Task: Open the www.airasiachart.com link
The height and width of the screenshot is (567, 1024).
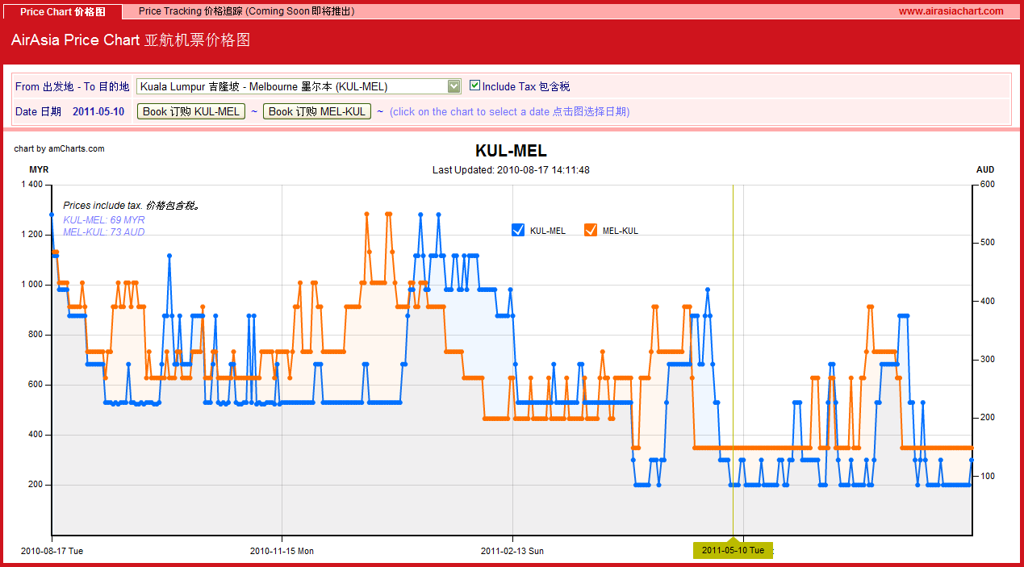Action: click(x=951, y=11)
